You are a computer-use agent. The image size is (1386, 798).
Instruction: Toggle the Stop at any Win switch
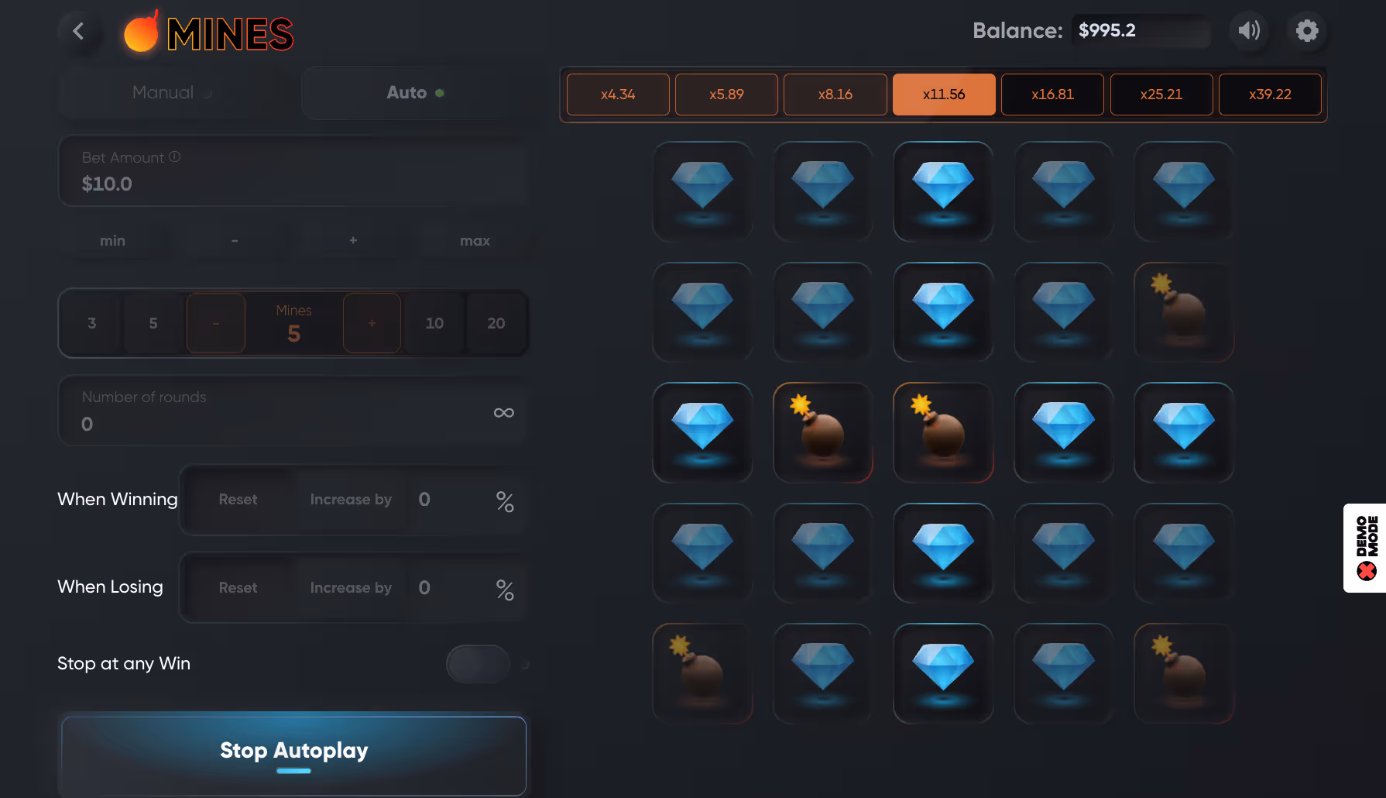(x=478, y=664)
